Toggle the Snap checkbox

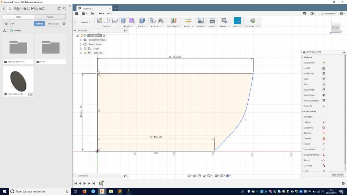[x=324, y=79]
